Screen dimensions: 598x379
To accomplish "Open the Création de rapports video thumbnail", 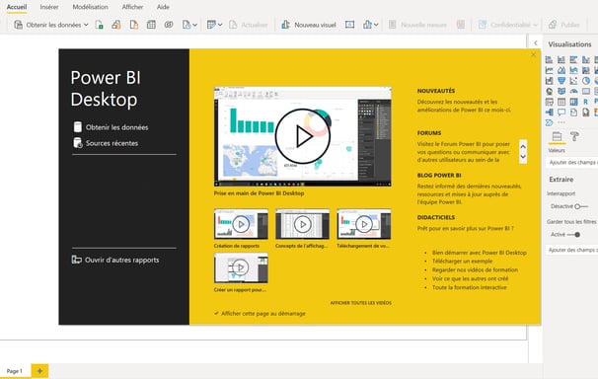I will (x=241, y=224).
